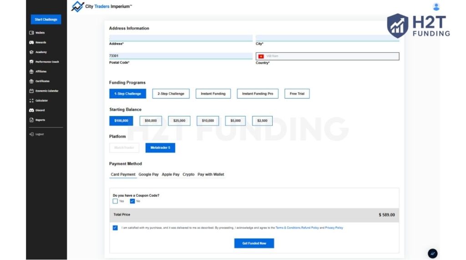The height and width of the screenshot is (260, 466).
Task: Pick the $2,500 starting balance
Action: [262, 121]
